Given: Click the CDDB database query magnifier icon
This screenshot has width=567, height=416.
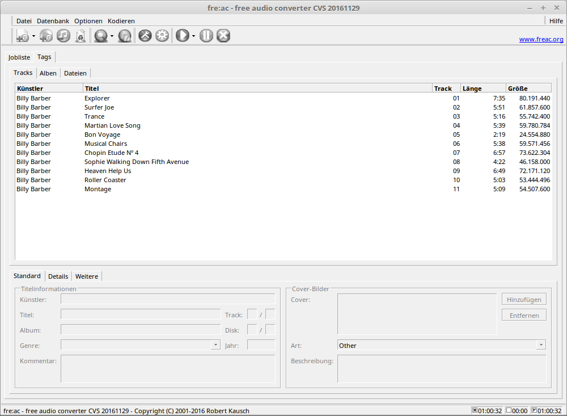Looking at the screenshot, I should (x=101, y=36).
